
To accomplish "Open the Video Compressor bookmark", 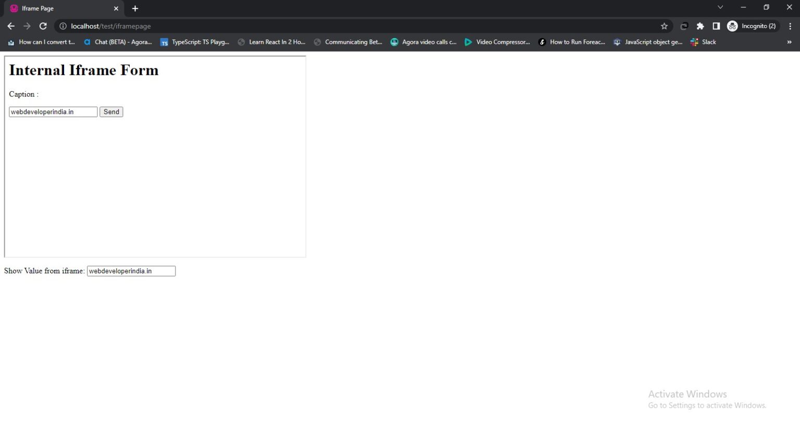I will tap(497, 42).
